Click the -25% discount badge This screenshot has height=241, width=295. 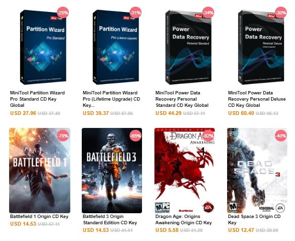[x=63, y=12]
